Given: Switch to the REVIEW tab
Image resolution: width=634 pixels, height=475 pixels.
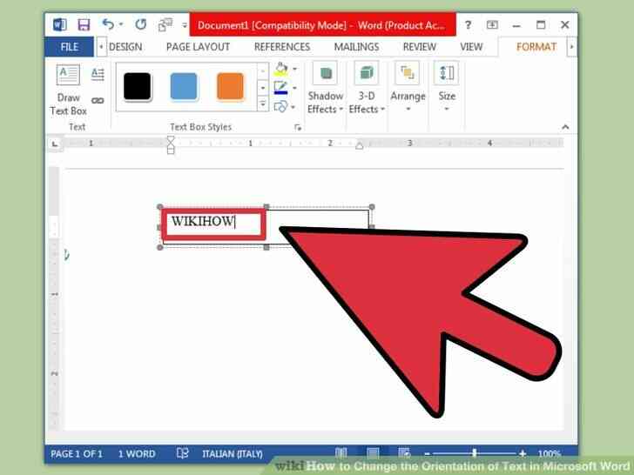Looking at the screenshot, I should tap(419, 47).
